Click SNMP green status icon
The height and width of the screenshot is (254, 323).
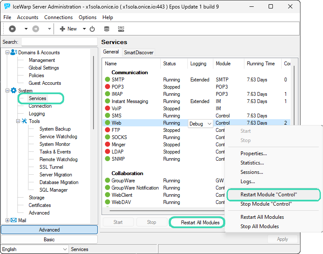(x=108, y=159)
